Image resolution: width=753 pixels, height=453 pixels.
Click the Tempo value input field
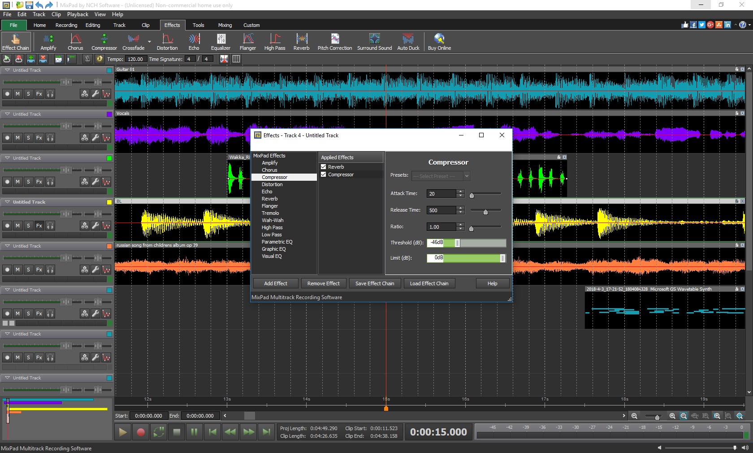134,59
